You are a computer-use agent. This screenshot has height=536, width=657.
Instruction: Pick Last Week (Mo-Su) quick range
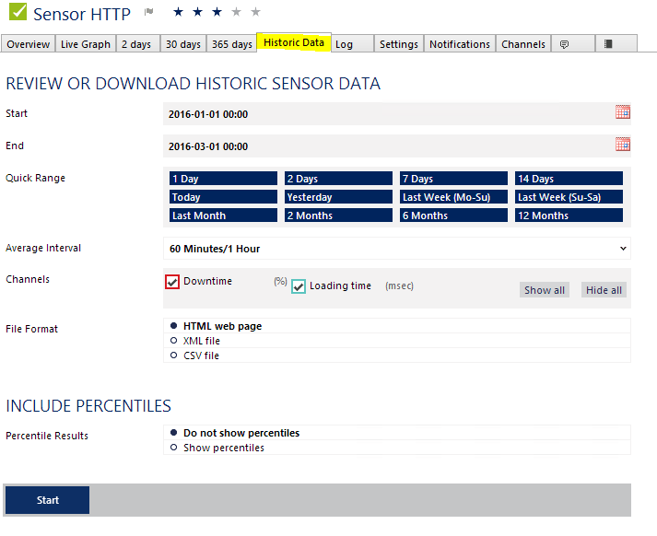pyautogui.click(x=453, y=197)
